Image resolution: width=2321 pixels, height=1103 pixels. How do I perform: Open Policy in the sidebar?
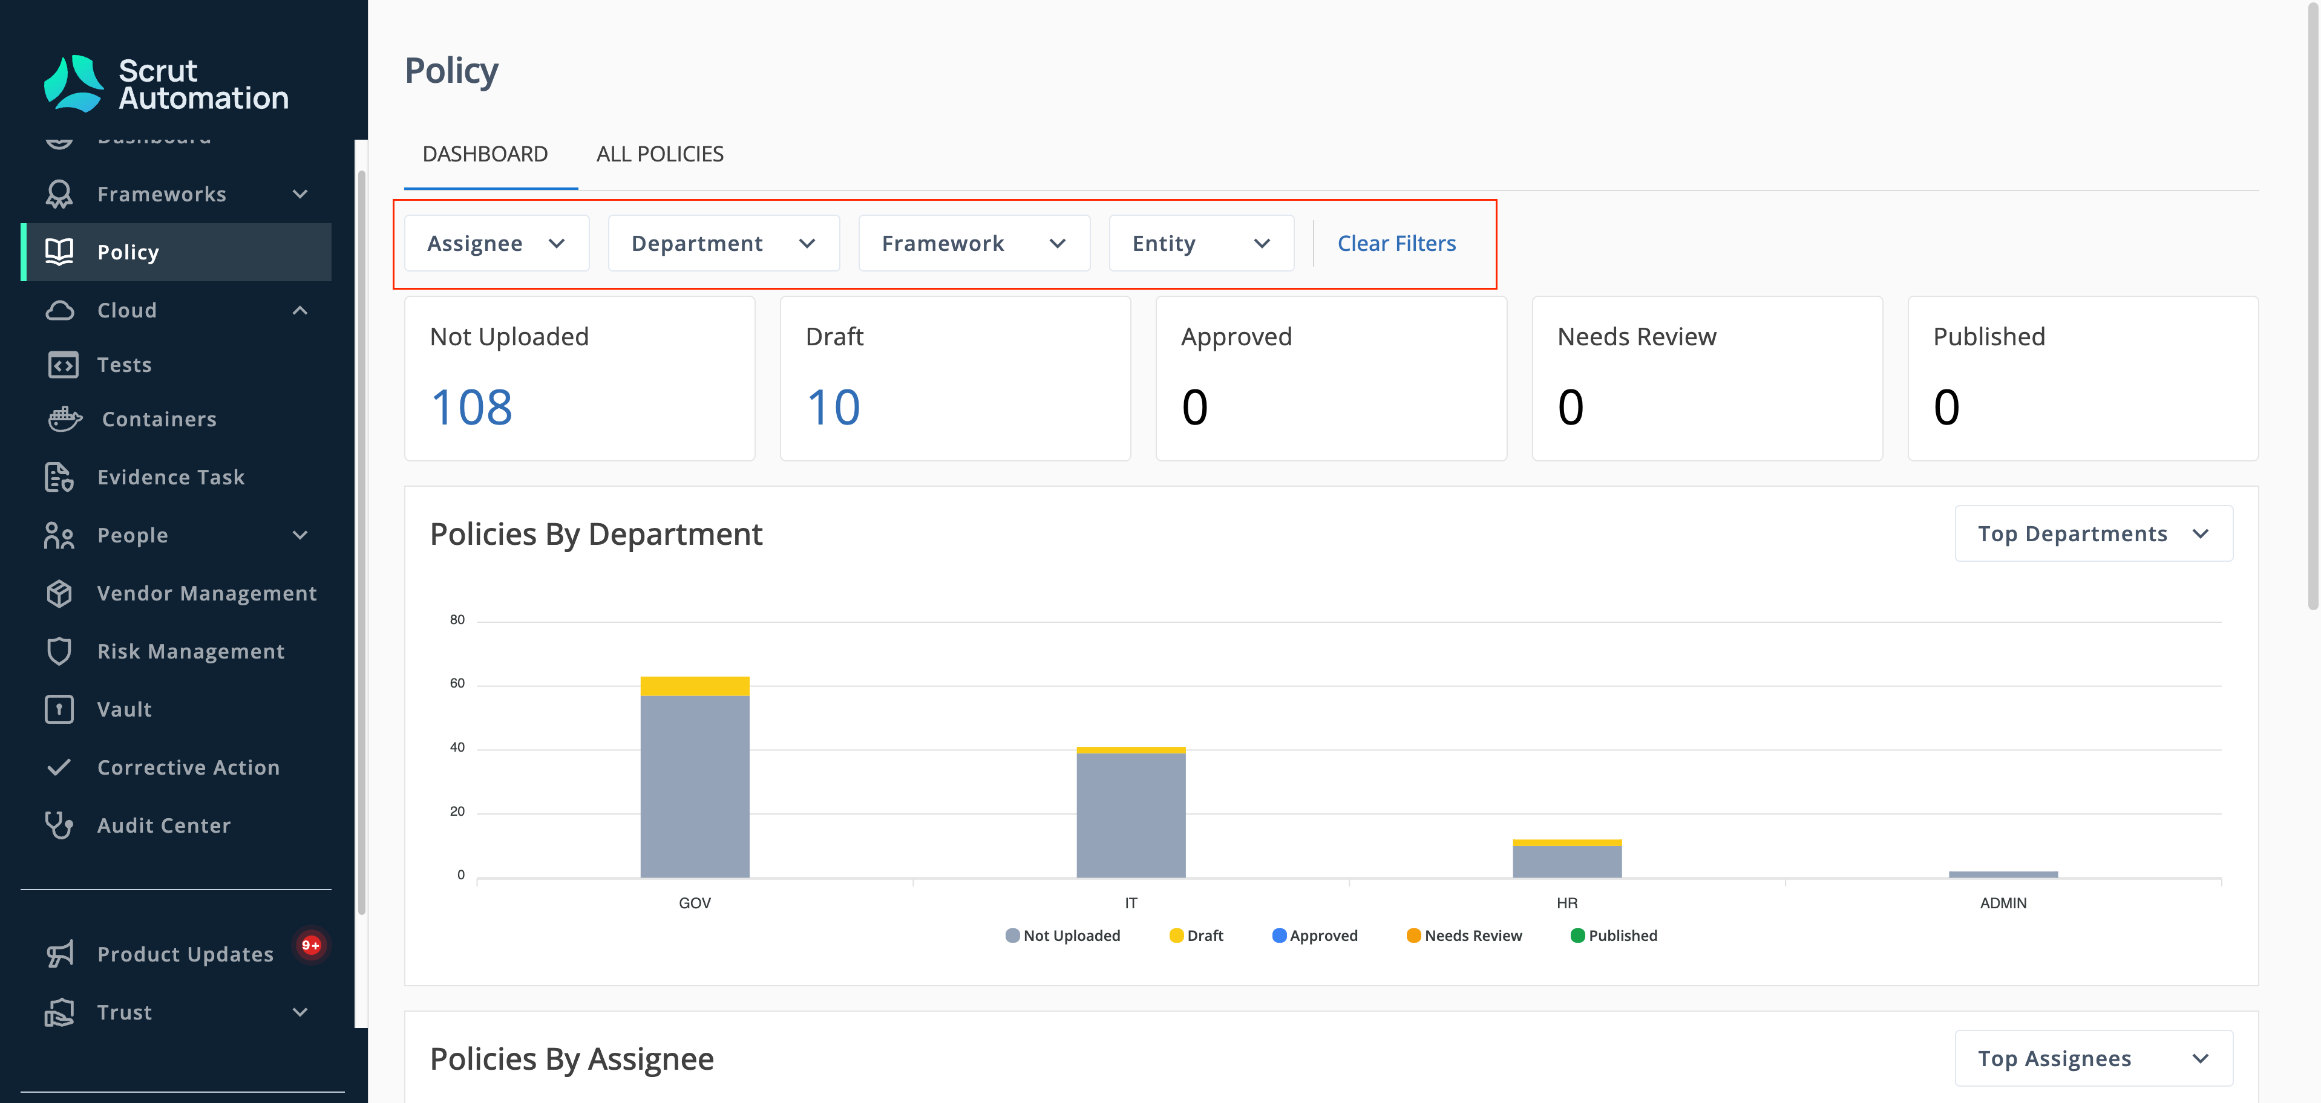177,252
